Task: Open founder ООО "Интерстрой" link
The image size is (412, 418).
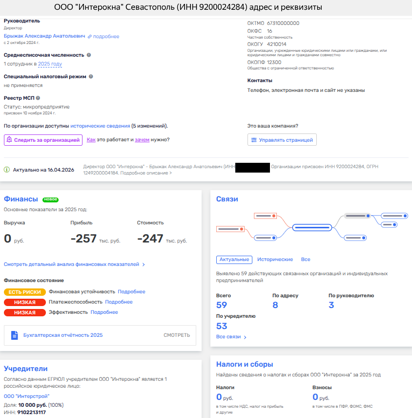Action: [27, 396]
